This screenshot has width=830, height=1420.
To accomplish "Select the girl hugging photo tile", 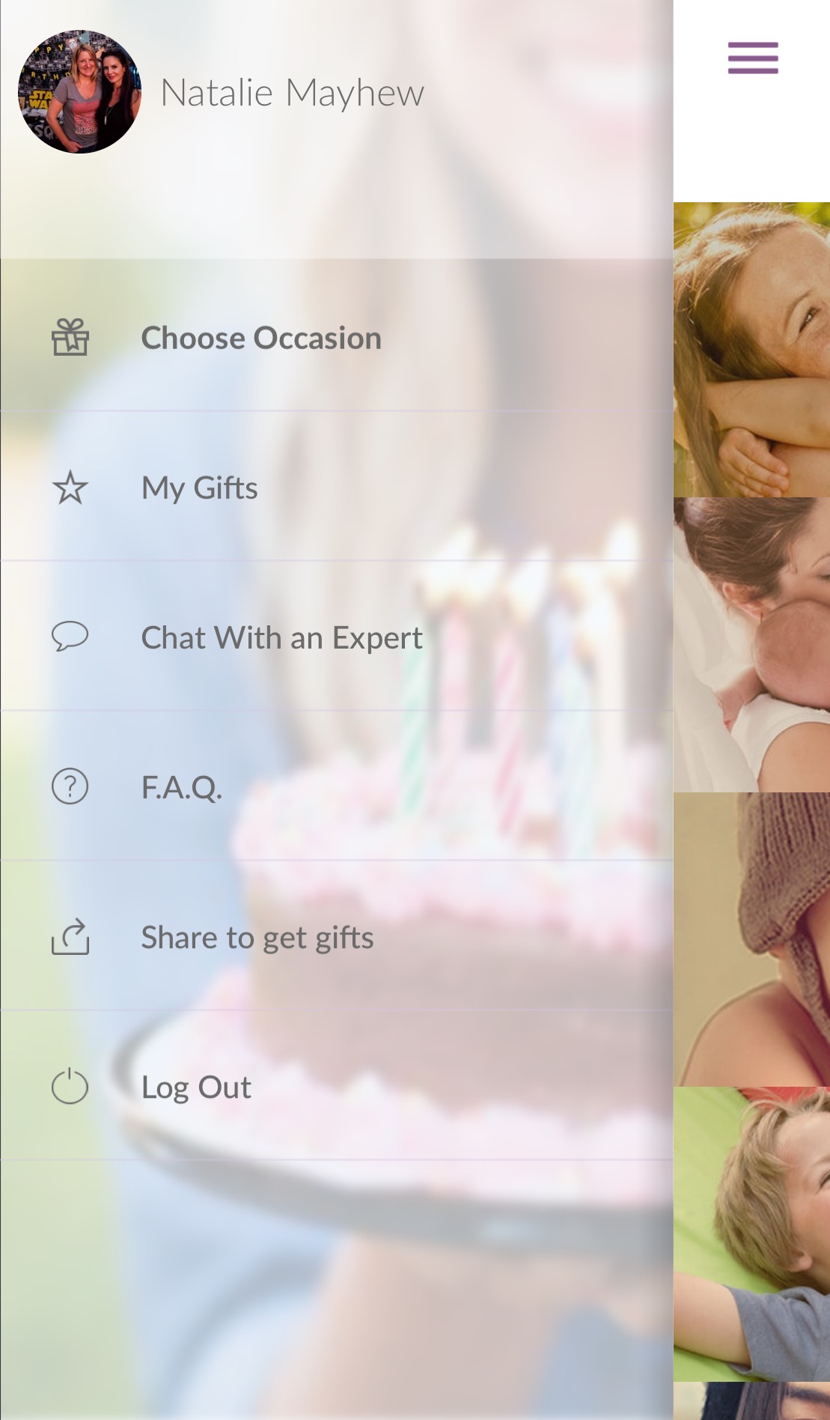I will [751, 350].
